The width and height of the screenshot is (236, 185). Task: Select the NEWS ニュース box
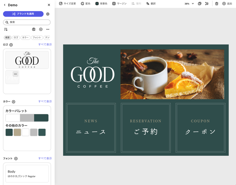click(91, 128)
